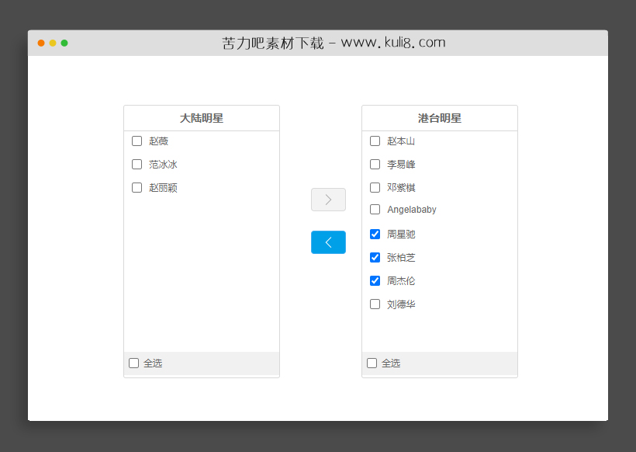The width and height of the screenshot is (636, 452).
Task: Toggle 全选 under the 大陆明星 list
Action: pyautogui.click(x=133, y=363)
